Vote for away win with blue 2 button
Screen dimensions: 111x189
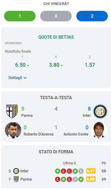click(x=92, y=16)
